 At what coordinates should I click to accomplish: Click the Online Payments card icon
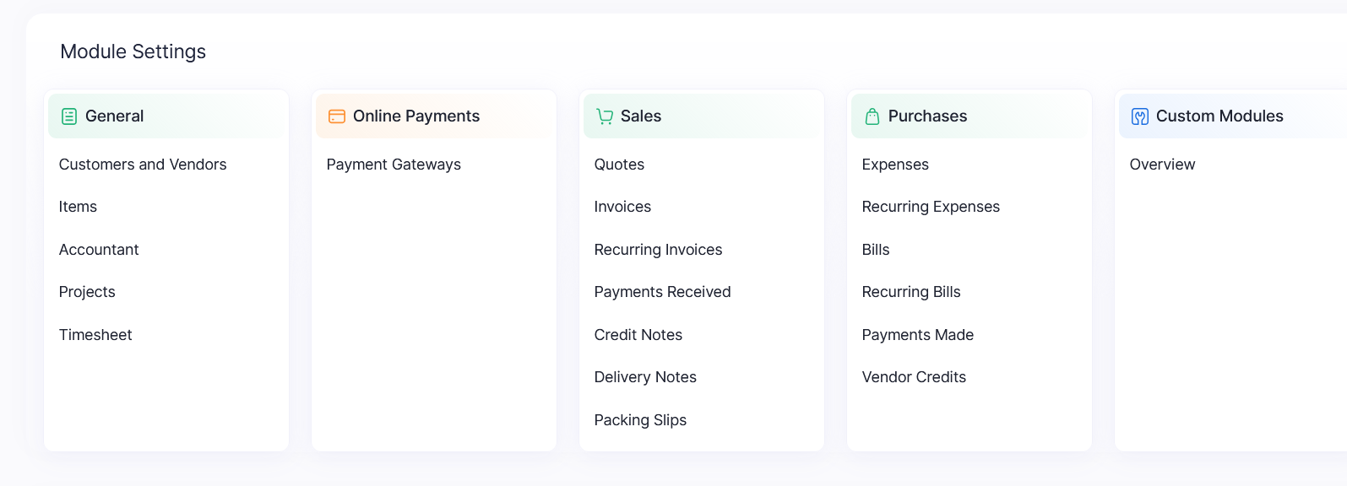pos(337,116)
